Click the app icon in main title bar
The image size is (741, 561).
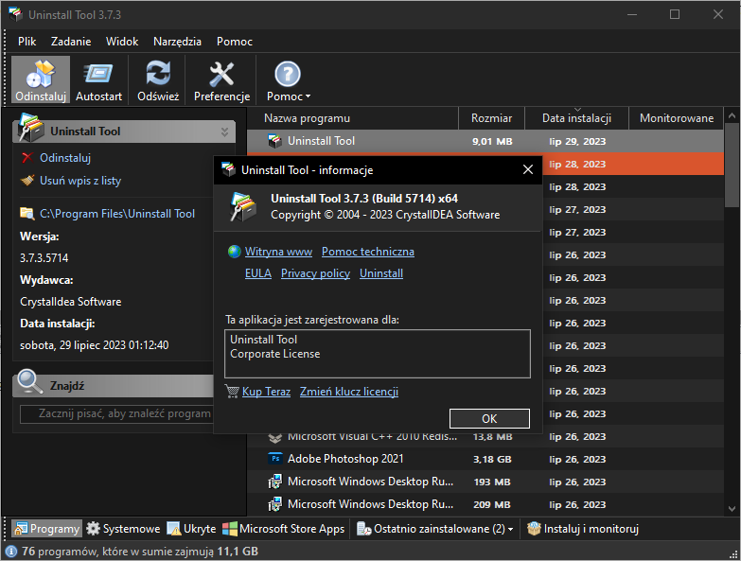(x=15, y=14)
